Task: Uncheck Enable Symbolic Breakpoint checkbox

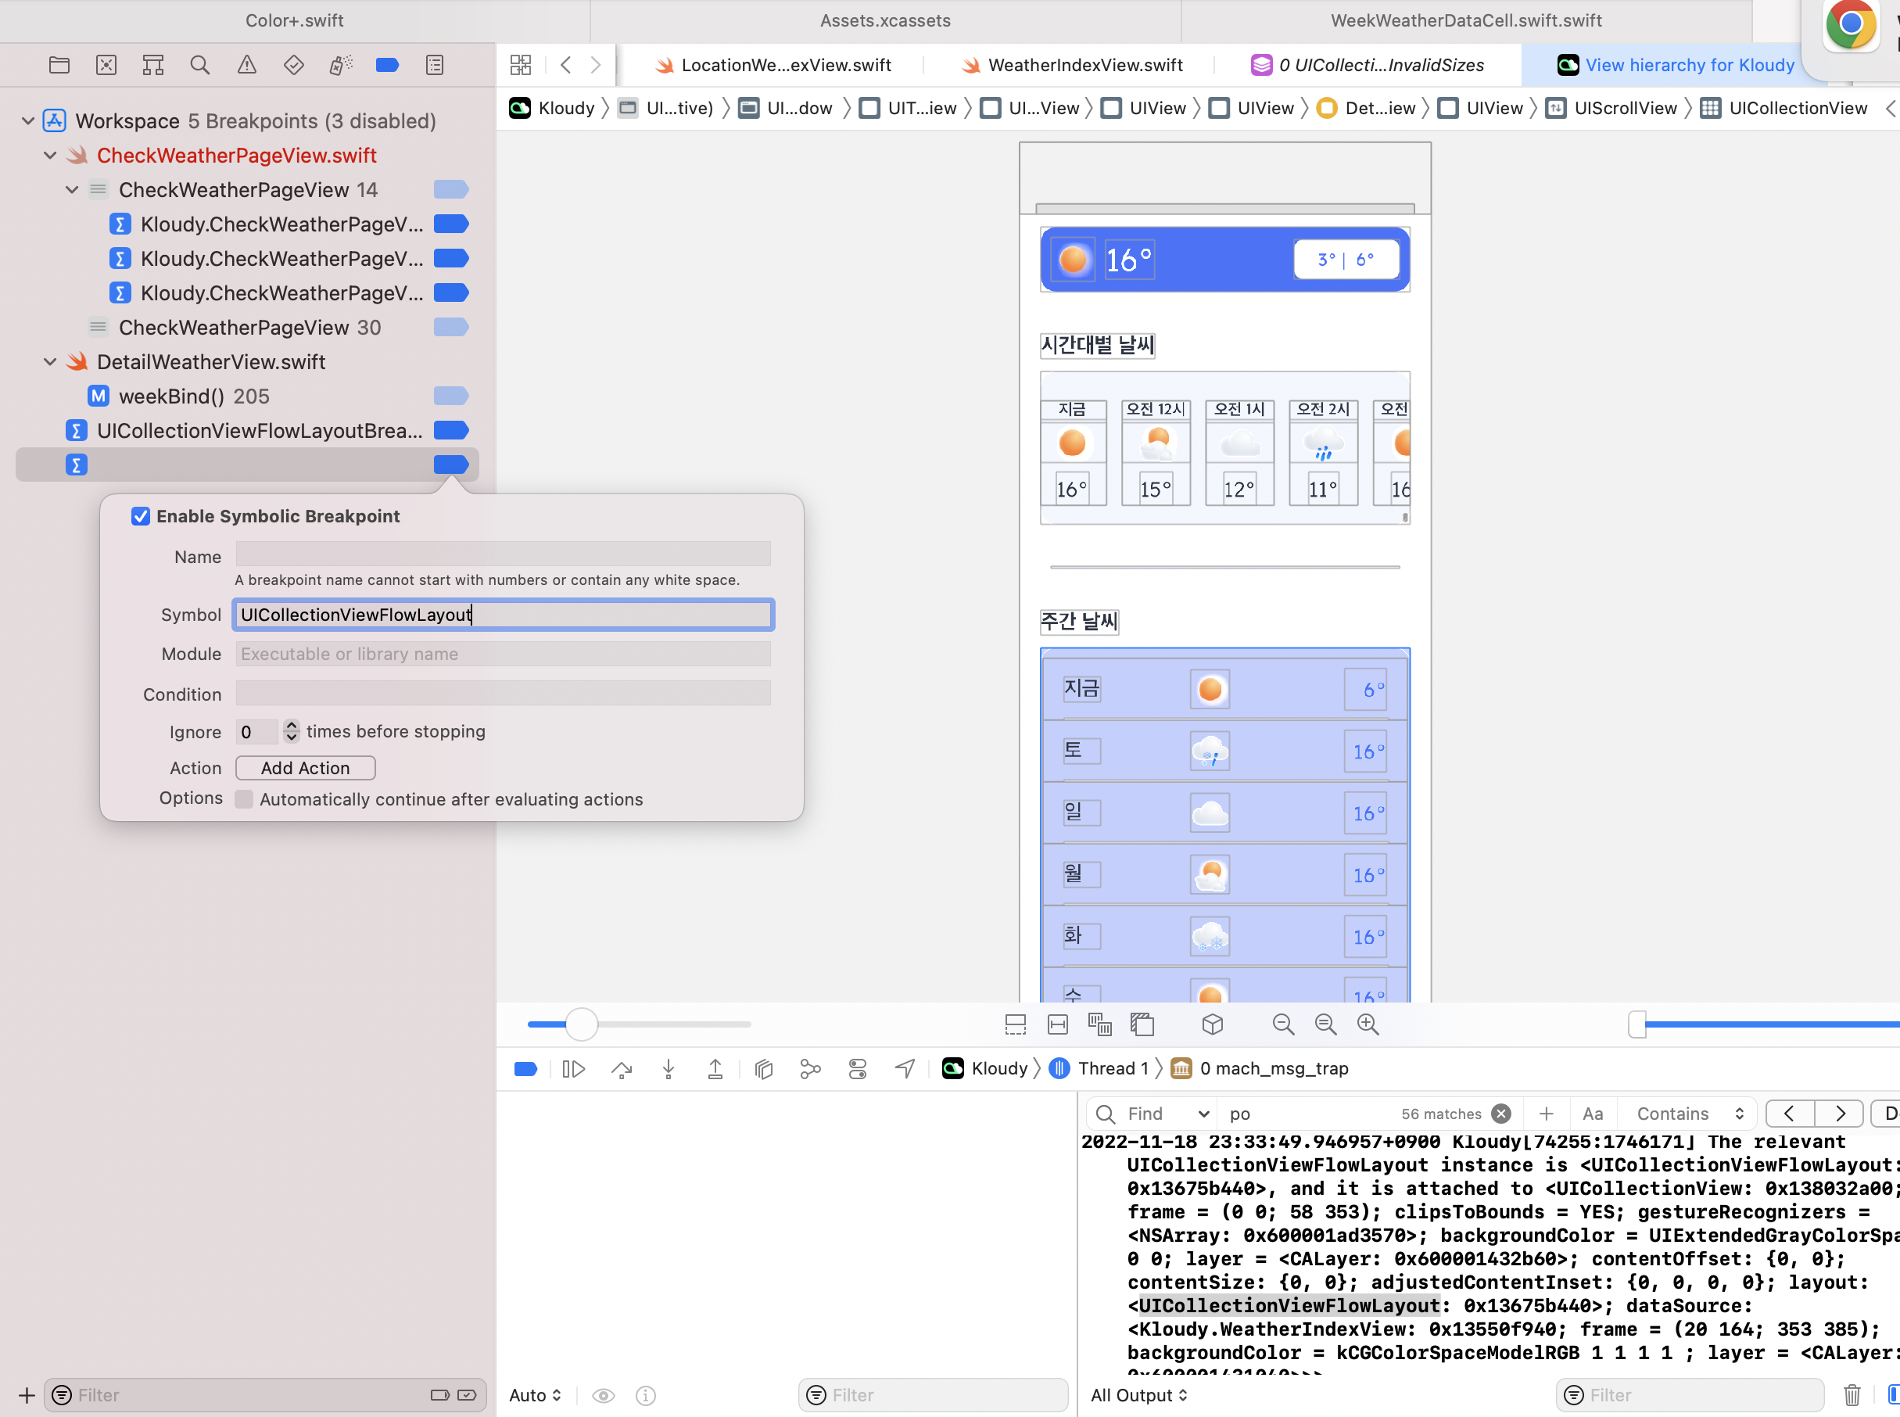Action: click(x=141, y=516)
